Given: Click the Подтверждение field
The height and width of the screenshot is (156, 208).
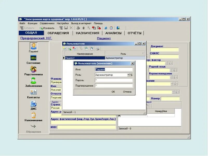Looking at the screenshot, I should pos(114,86).
